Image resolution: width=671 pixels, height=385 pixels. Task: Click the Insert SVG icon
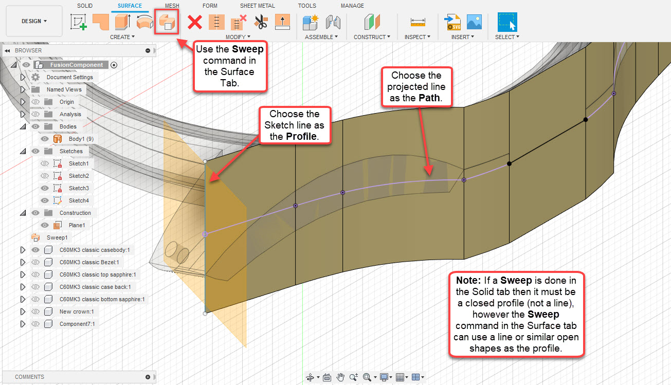[x=453, y=23]
